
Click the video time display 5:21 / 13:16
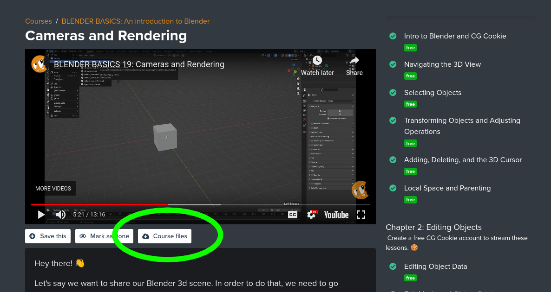click(x=89, y=215)
